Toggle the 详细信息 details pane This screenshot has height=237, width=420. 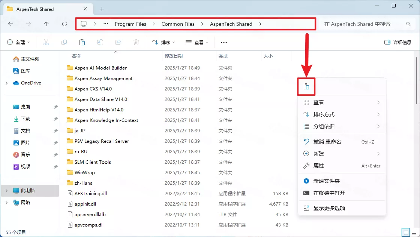pyautogui.click(x=398, y=42)
